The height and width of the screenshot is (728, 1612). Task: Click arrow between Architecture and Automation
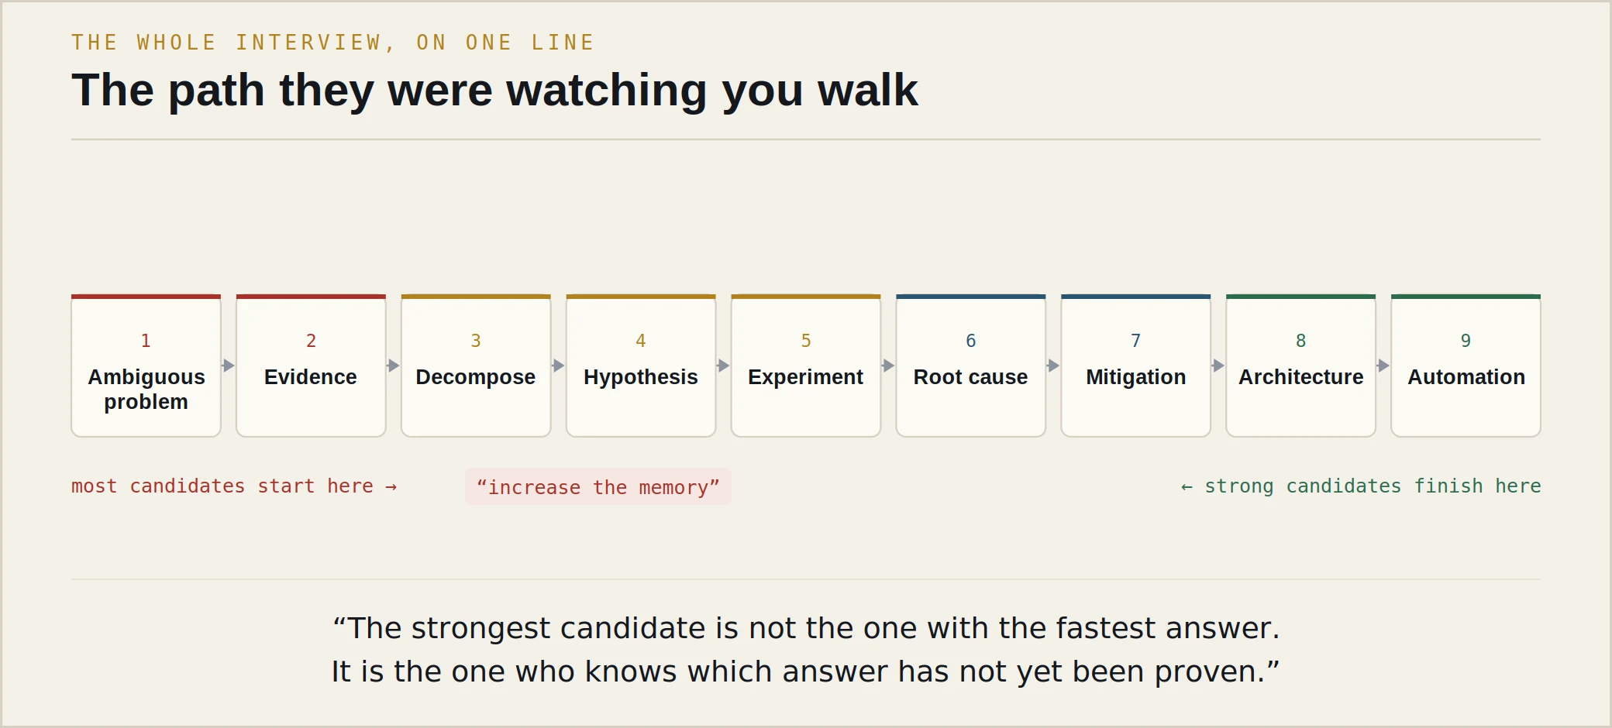tap(1384, 366)
